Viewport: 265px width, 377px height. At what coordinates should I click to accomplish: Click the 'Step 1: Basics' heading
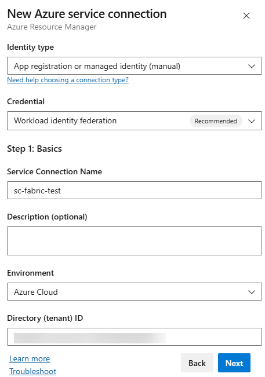[34, 149]
